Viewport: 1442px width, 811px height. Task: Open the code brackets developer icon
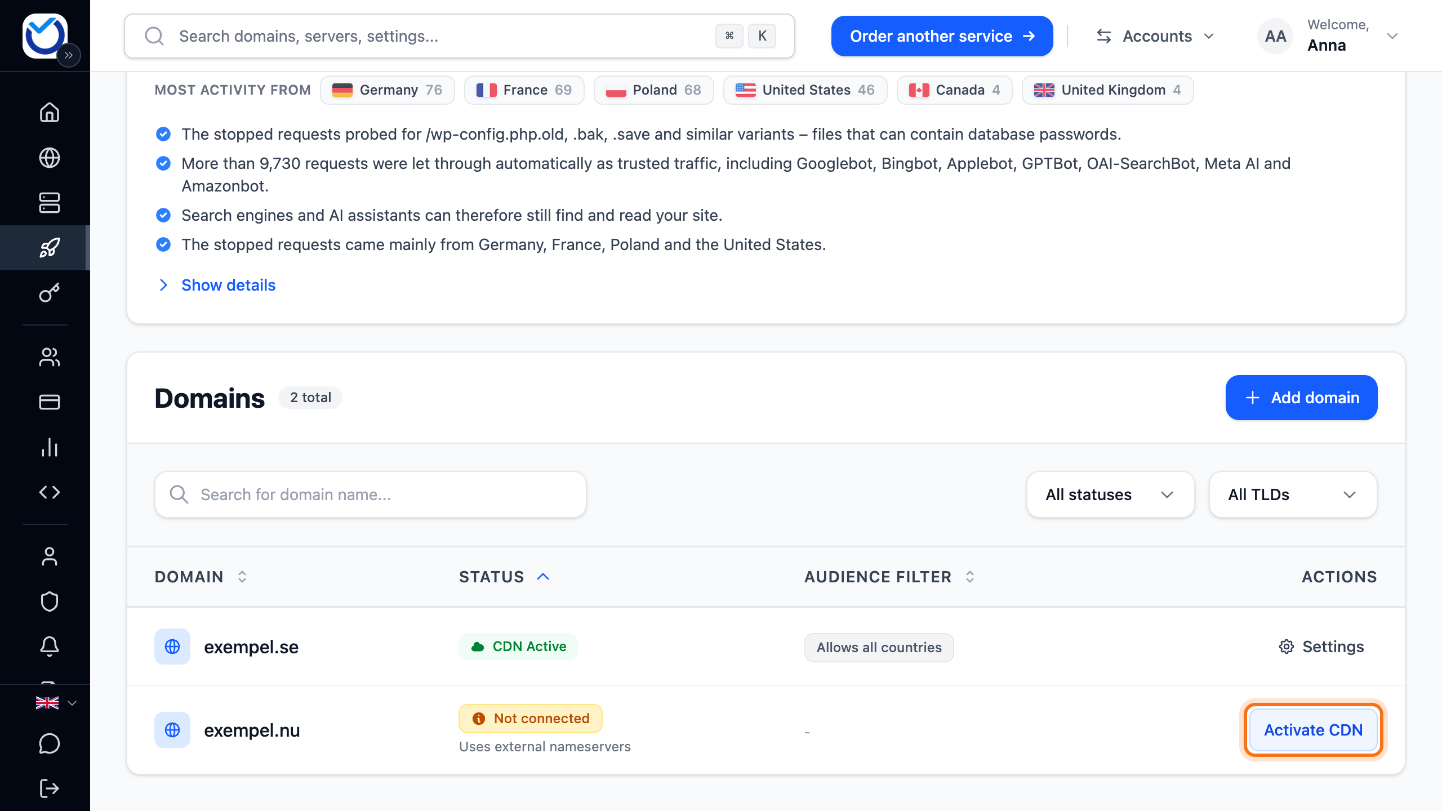pyautogui.click(x=50, y=492)
